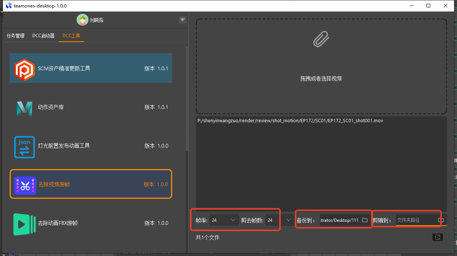This screenshot has height=256, width=457.
Task: Browse folder for 剪辑到 output path
Action: pyautogui.click(x=441, y=220)
